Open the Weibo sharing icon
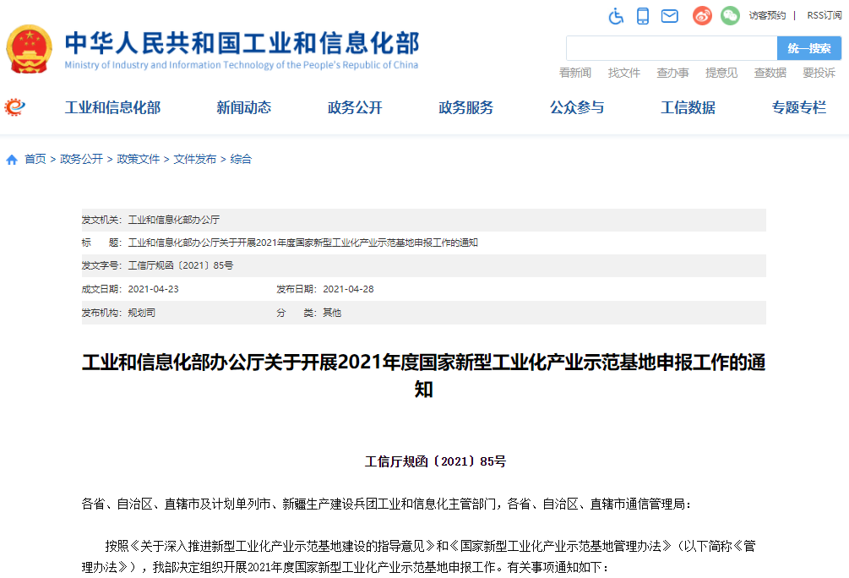 [x=701, y=15]
